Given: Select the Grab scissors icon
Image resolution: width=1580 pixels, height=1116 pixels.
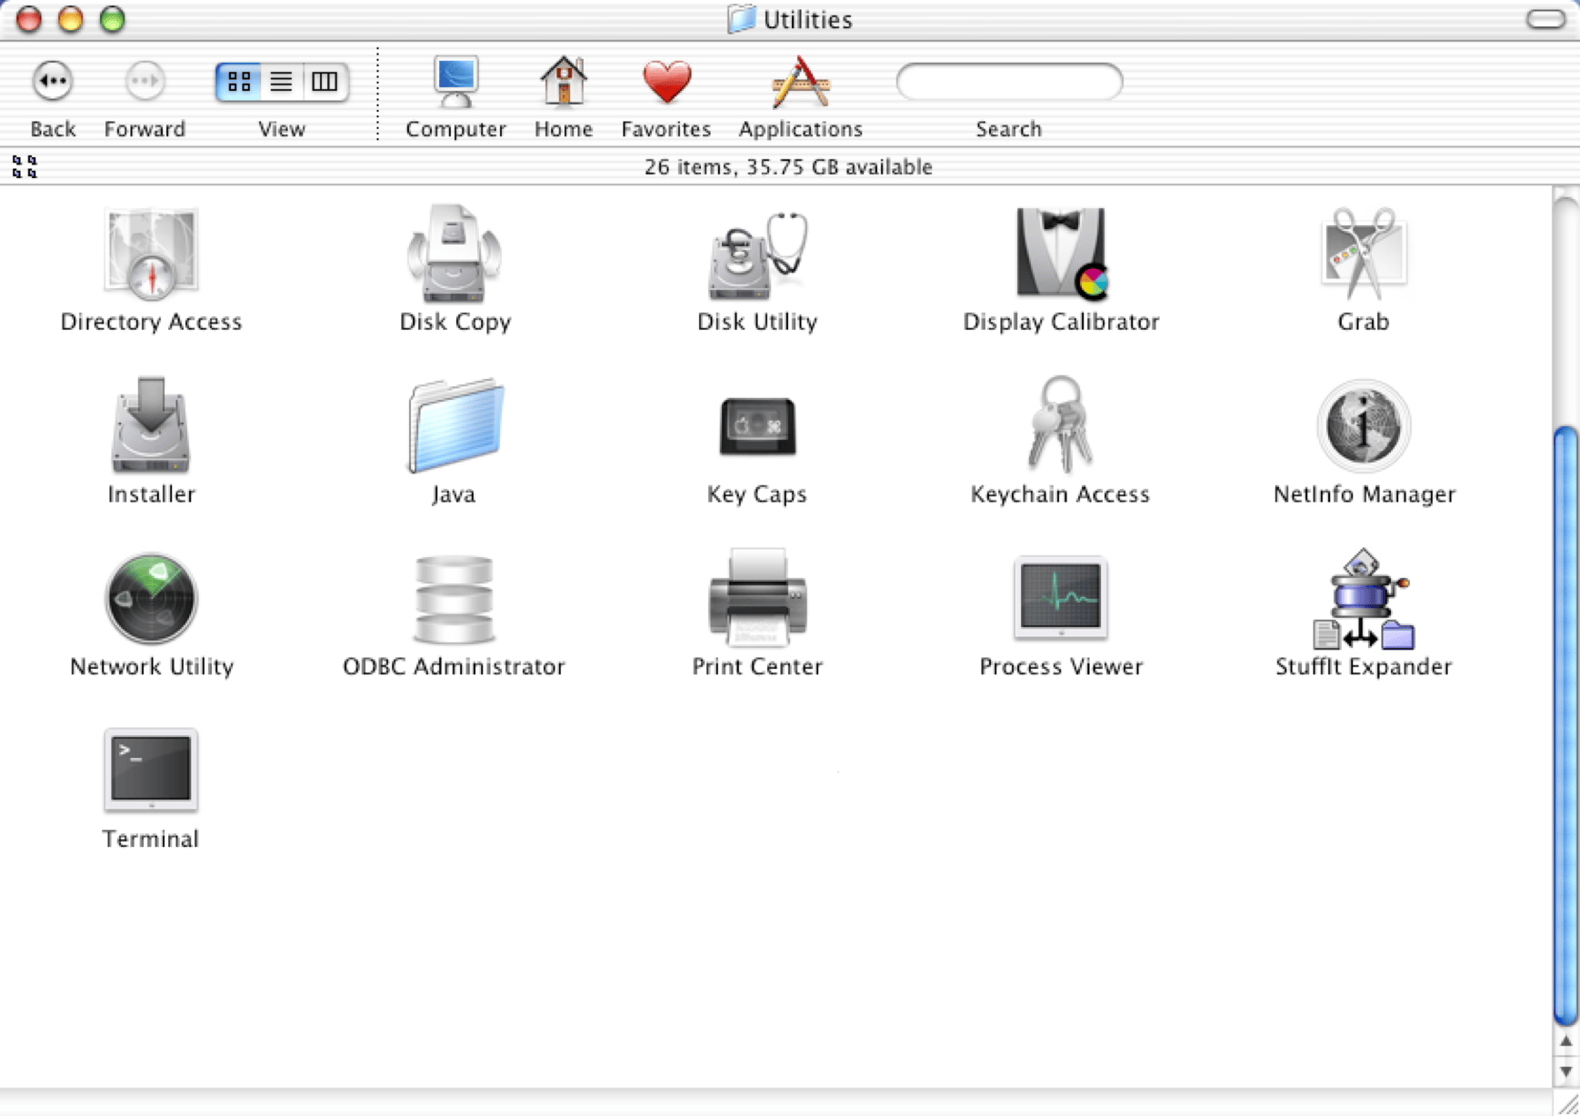Looking at the screenshot, I should click(1363, 254).
